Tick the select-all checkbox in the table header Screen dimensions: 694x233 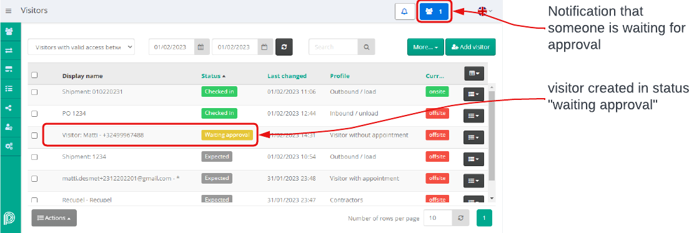(x=34, y=76)
